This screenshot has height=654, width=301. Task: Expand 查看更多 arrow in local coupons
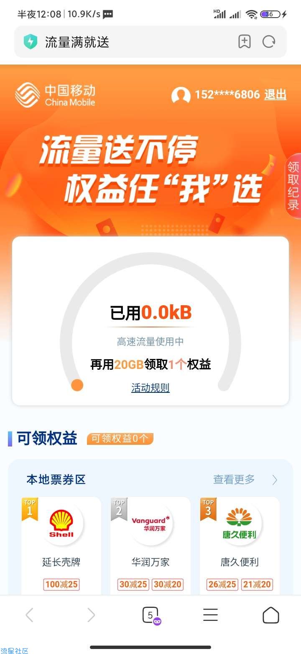tap(275, 480)
